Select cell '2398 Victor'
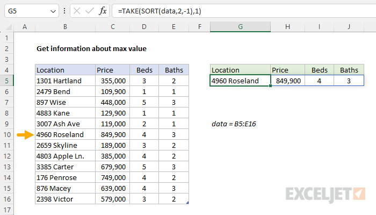 pos(65,199)
